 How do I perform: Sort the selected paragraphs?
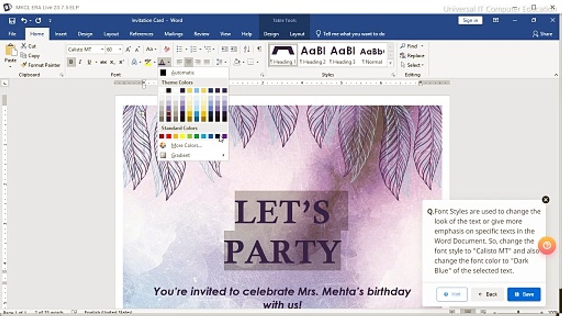pos(247,50)
